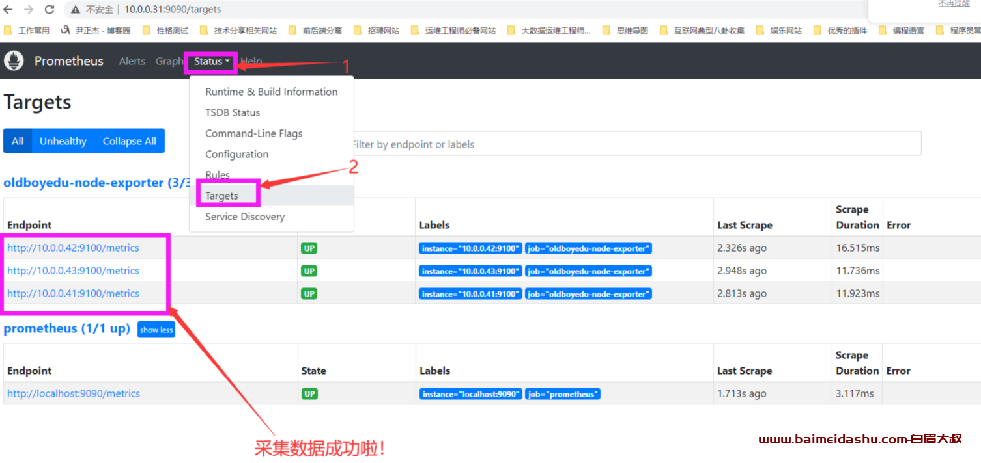Image resolution: width=981 pixels, height=463 pixels.
Task: Click the Collapse All button
Action: coord(130,141)
